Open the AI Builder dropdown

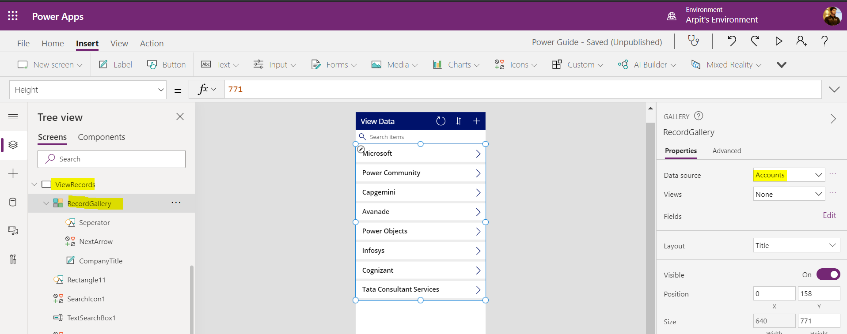pyautogui.click(x=647, y=64)
